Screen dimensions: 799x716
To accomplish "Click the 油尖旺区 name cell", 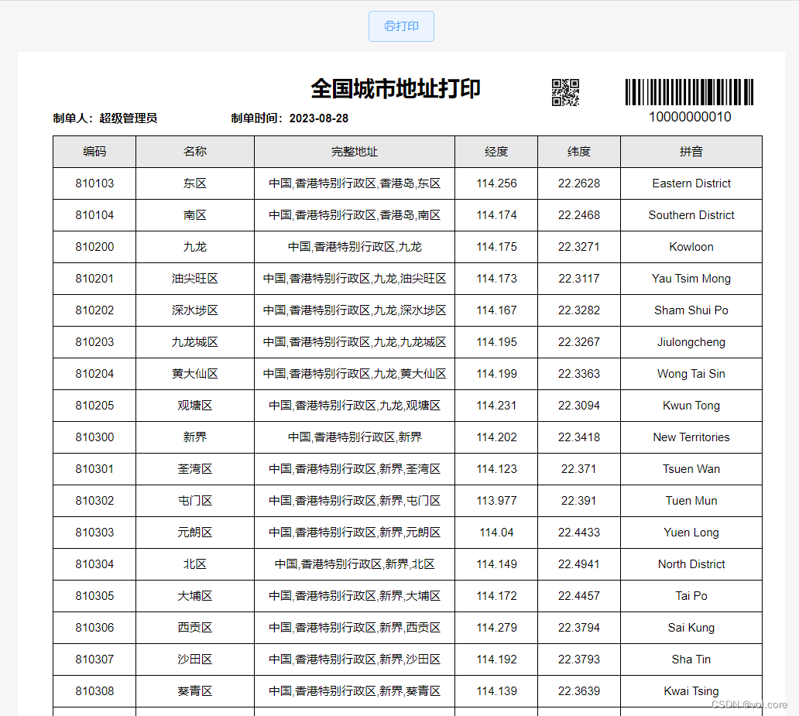I will [194, 278].
